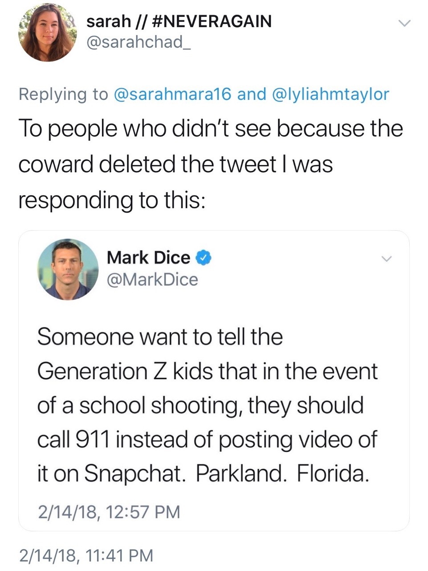The width and height of the screenshot is (428, 571).
Task: Expand the chevron menu in quoted tweet
Action: point(386,259)
